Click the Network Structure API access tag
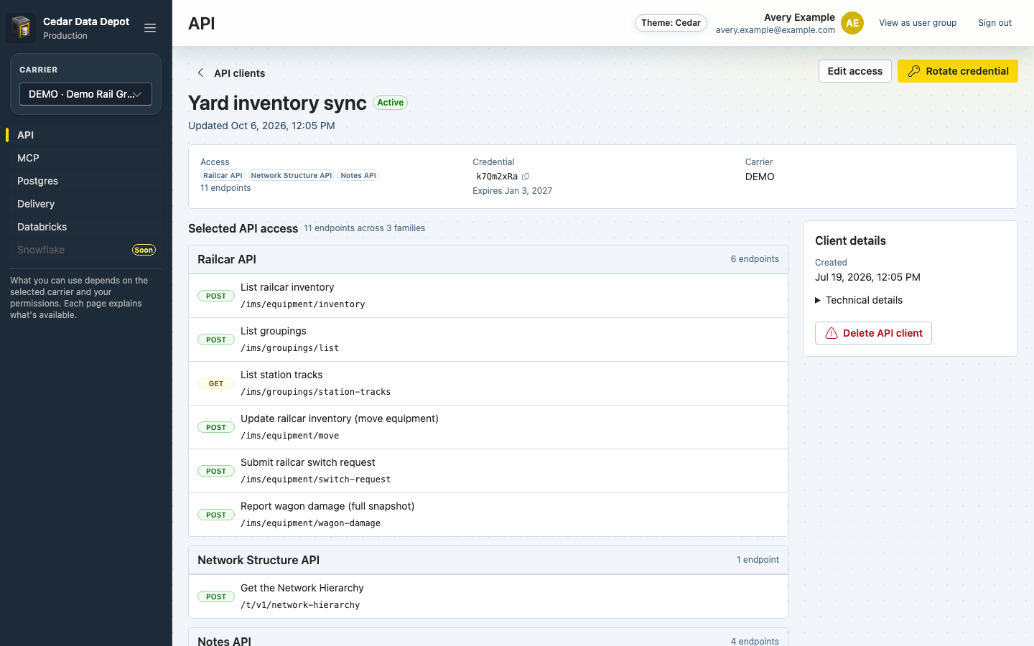1034x646 pixels. click(292, 175)
